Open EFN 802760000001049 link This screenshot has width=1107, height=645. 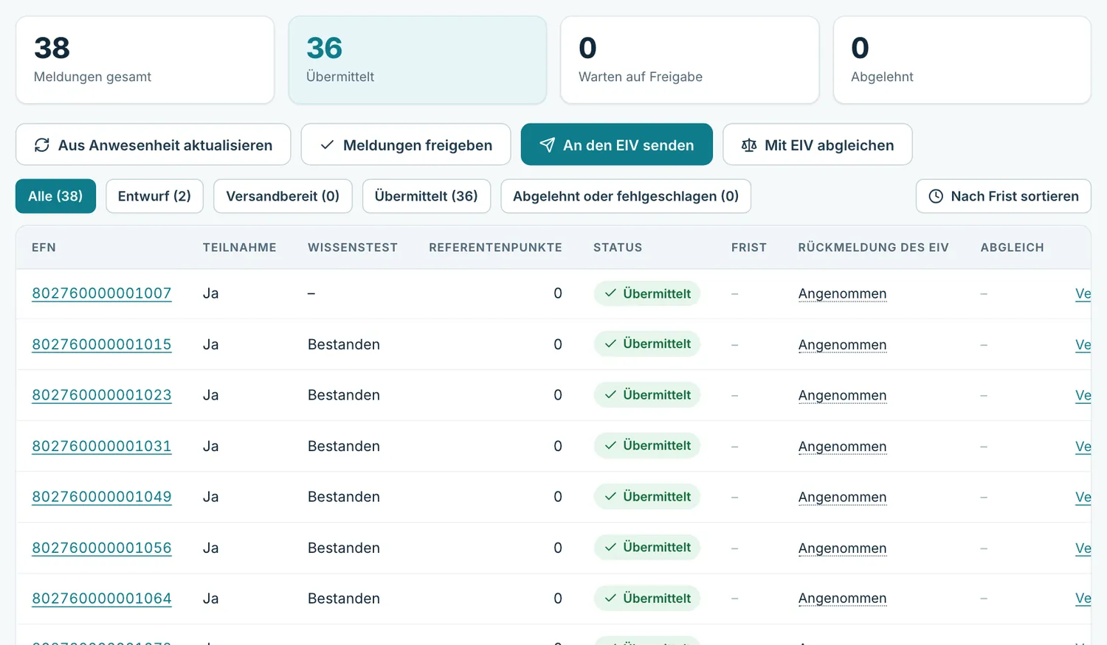(x=102, y=497)
